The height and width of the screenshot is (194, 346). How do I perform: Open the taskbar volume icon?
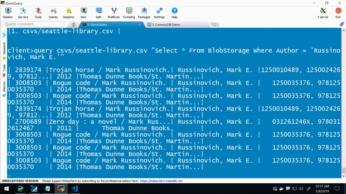[301, 189]
